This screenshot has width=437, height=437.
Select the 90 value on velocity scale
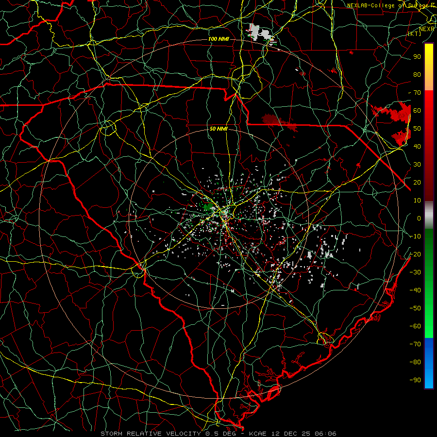coord(417,57)
